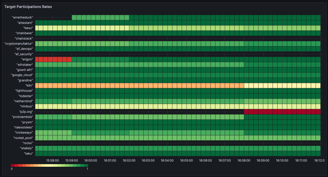The image size is (328, 177).
Task: Click the 16:00:00 time axis label
Action: [91, 160]
